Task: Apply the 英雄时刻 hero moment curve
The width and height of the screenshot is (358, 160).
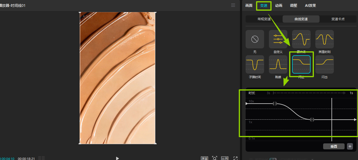Action: click(x=324, y=39)
